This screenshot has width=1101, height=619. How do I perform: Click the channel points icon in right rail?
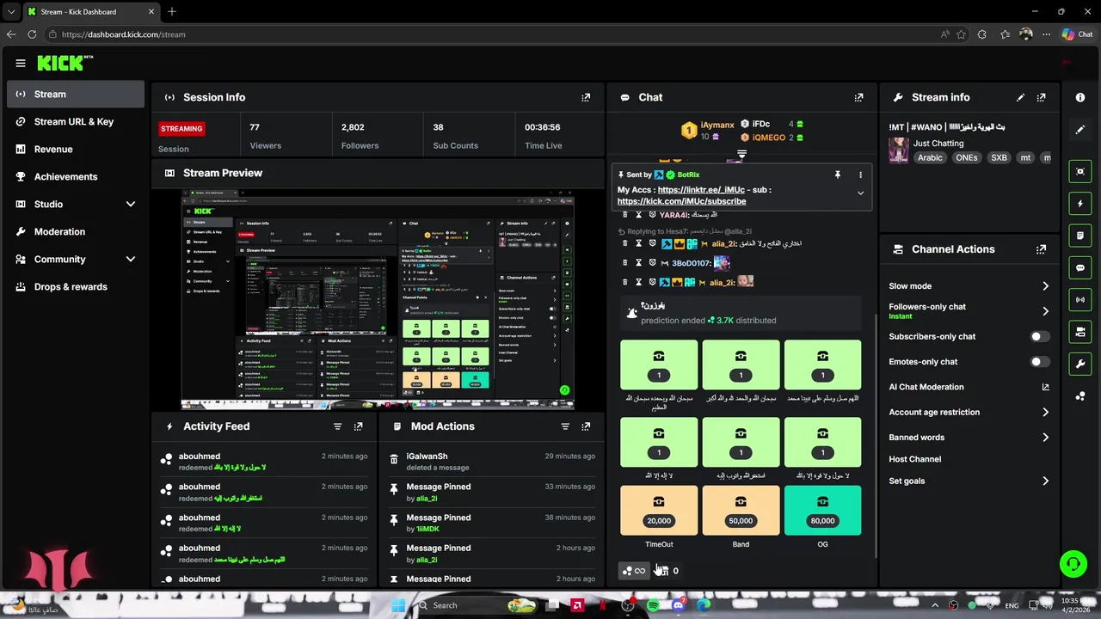point(1080,395)
